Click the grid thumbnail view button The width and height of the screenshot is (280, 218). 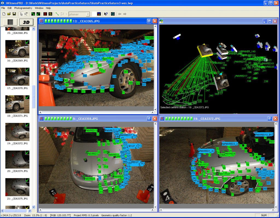tap(10, 22)
